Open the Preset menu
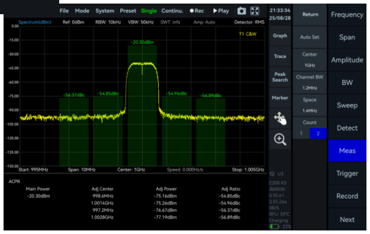 [128, 11]
